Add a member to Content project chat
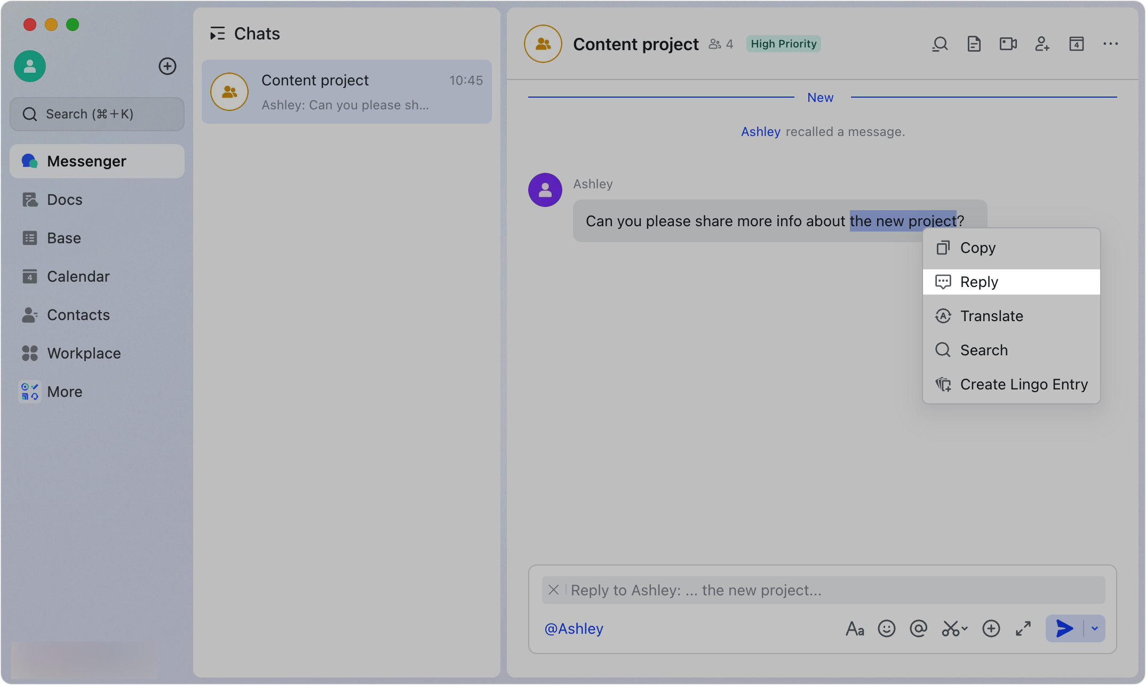The height and width of the screenshot is (685, 1146). [x=1042, y=44]
